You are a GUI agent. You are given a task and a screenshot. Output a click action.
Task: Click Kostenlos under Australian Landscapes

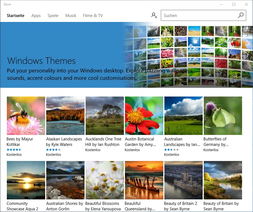[171, 155]
